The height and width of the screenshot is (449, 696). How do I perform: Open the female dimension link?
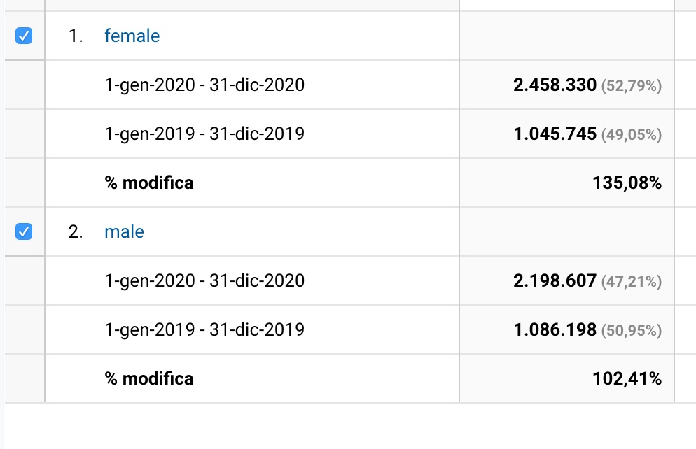[x=132, y=36]
